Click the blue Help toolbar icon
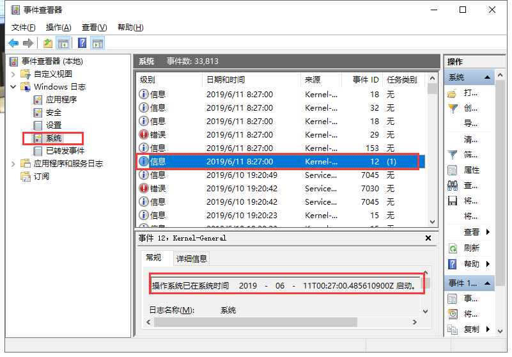The height and width of the screenshot is (357, 512). (x=82, y=43)
